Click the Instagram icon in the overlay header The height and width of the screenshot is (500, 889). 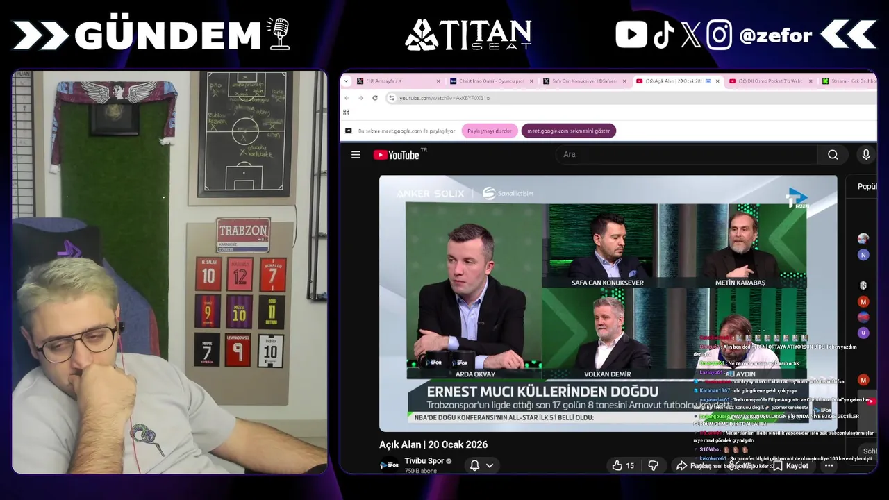click(719, 35)
